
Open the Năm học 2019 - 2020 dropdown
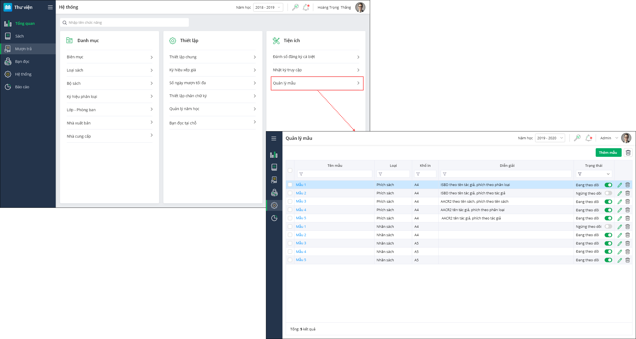click(550, 138)
